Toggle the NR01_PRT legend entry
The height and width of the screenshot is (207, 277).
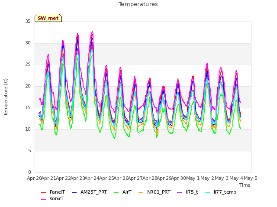pos(155,192)
